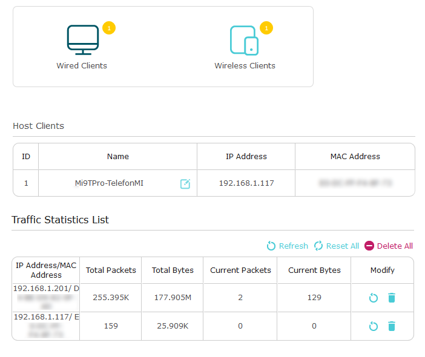Click the Wireless Clients count badge
Viewport: 425px width, 357px height.
pos(266,28)
